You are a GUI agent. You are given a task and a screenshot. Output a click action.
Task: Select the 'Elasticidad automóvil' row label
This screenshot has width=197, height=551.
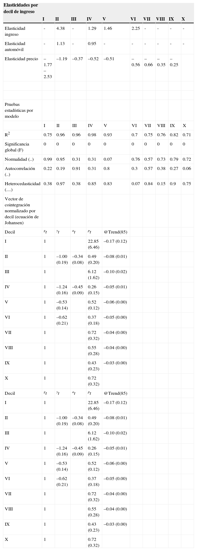(15, 47)
